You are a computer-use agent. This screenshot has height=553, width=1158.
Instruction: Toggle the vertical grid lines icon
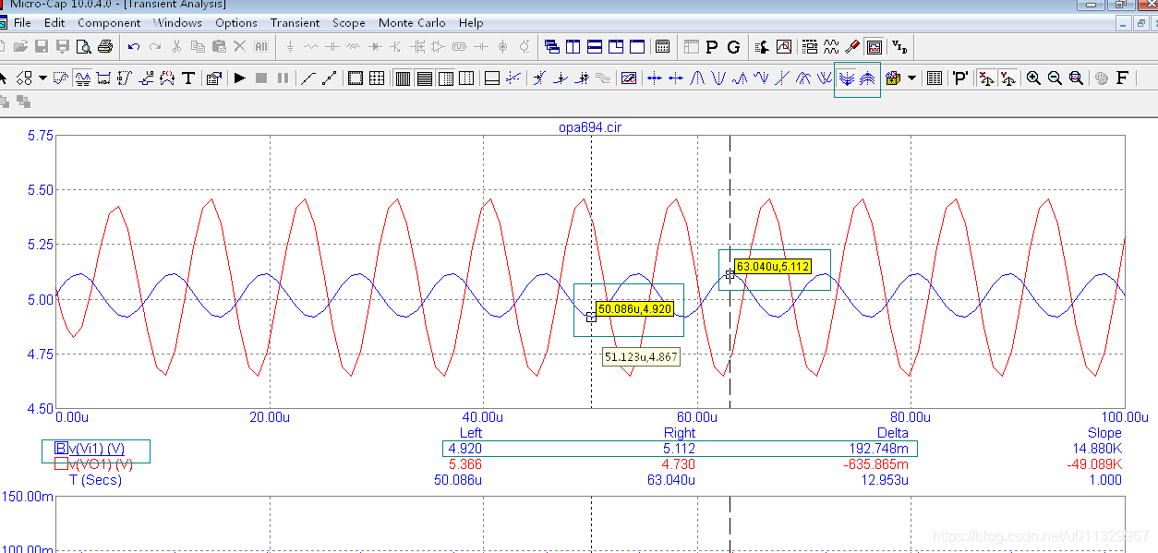tap(403, 78)
